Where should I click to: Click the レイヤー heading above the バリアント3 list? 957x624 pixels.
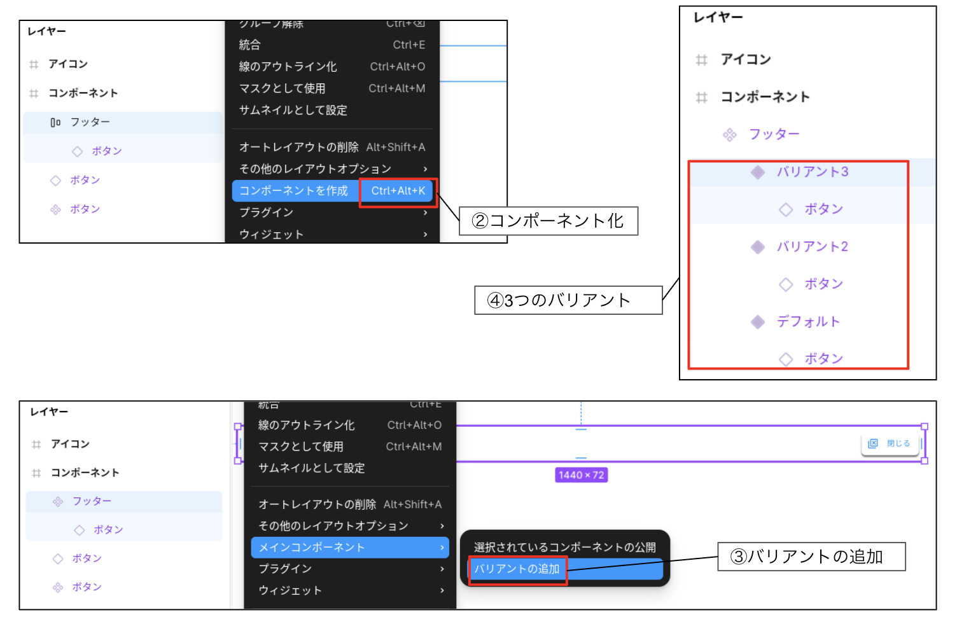coord(718,18)
